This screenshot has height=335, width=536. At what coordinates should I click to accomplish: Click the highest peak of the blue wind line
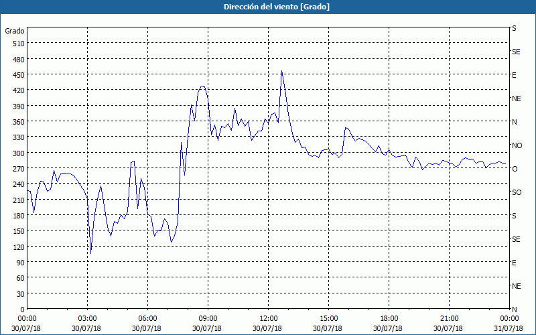[281, 71]
